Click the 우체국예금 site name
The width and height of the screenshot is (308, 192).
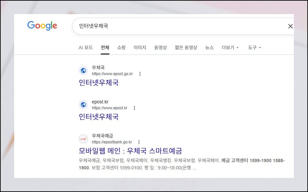(x=102, y=136)
